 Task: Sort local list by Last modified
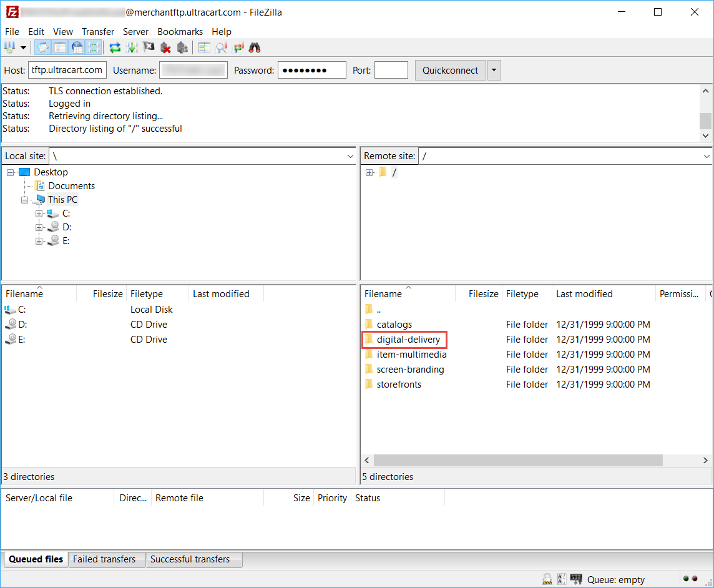click(227, 294)
